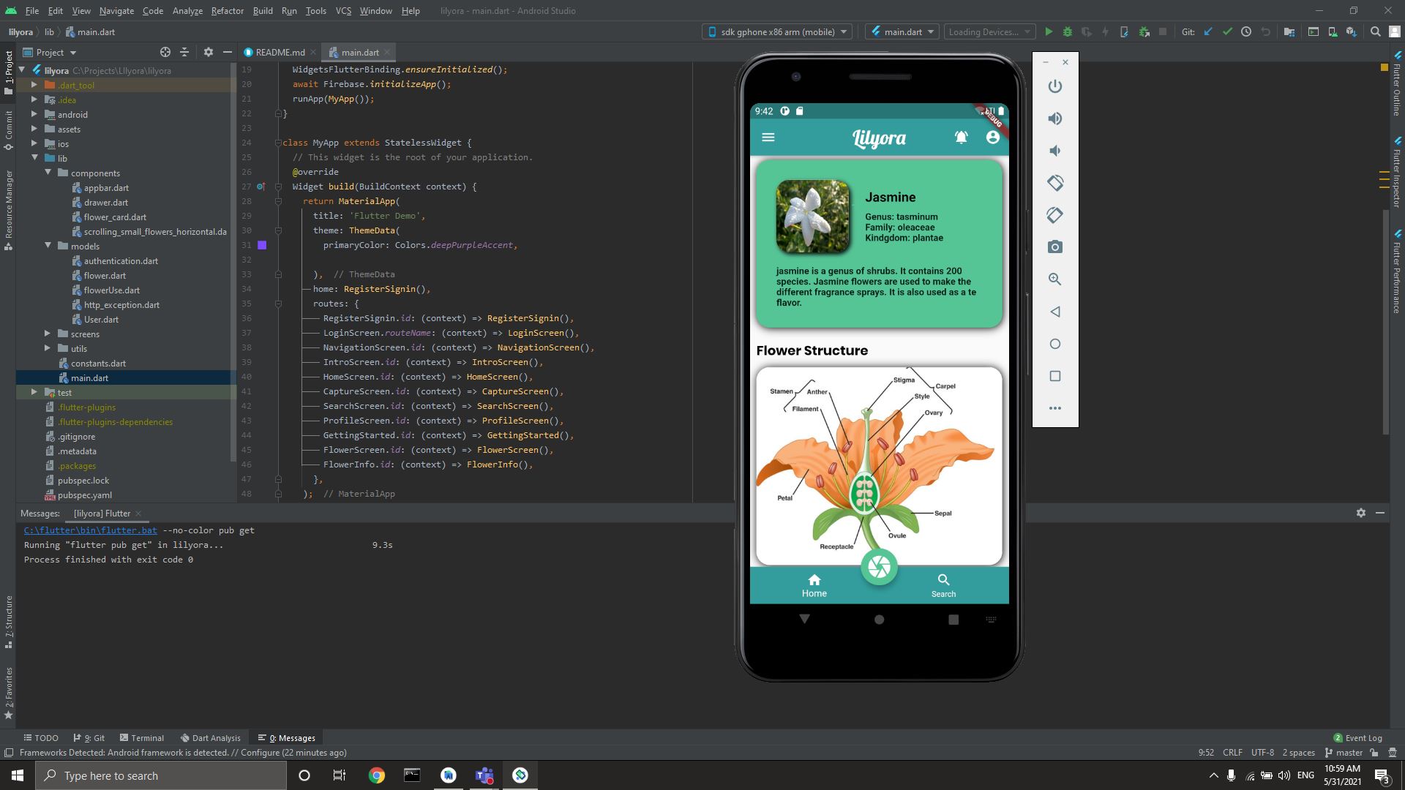Run the app with the green play button

tap(1049, 31)
